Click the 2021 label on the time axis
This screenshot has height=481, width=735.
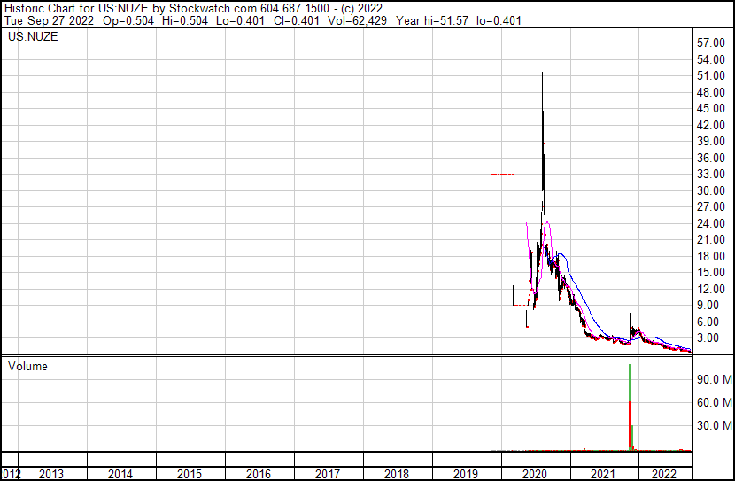[604, 474]
